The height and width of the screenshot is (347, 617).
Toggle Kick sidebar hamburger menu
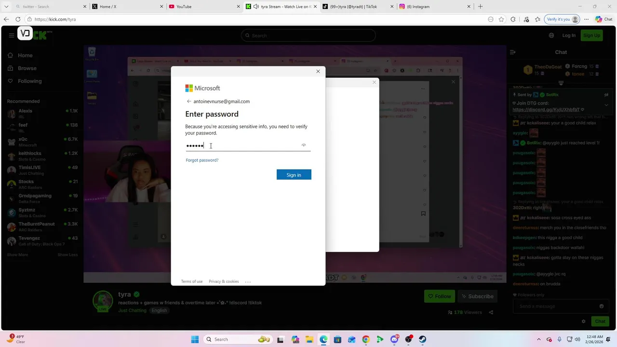(x=11, y=35)
